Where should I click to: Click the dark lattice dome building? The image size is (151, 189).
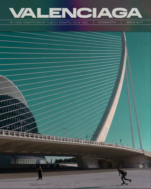point(16,113)
